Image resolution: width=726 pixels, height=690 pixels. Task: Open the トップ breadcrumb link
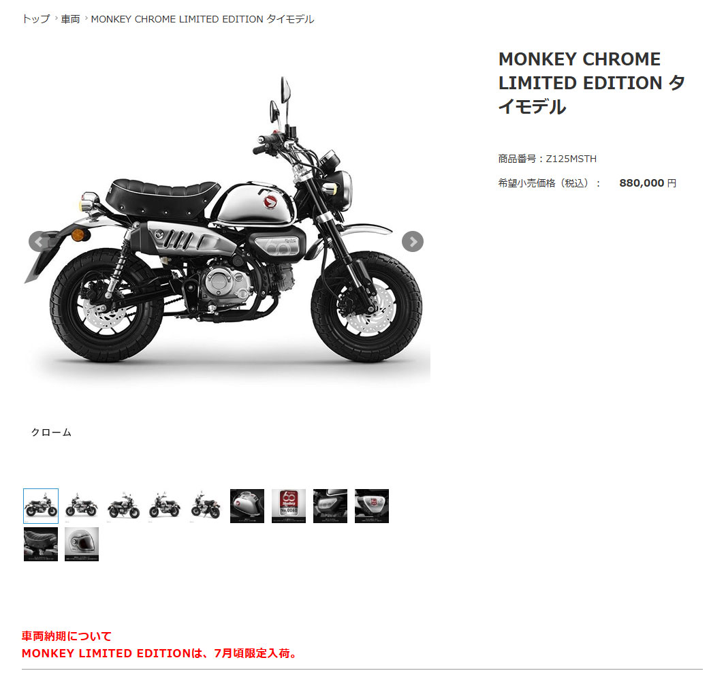(35, 19)
